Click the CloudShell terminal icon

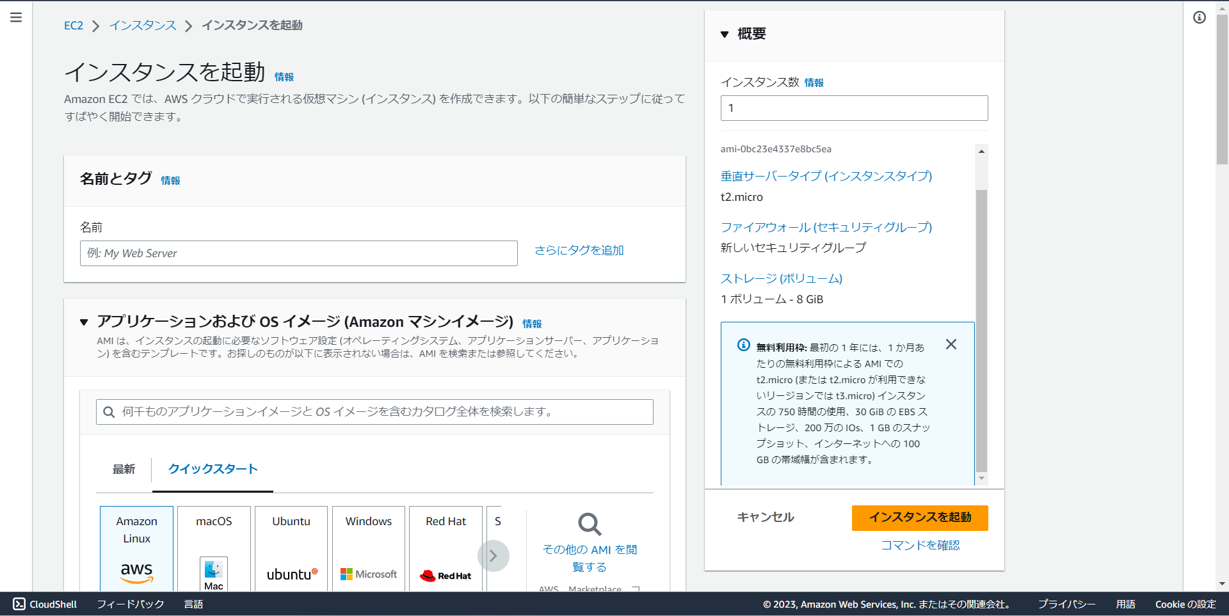coord(19,604)
